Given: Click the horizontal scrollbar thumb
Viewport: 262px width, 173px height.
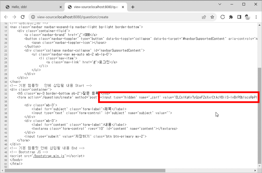Looking at the screenshot, I should tap(85, 170).
